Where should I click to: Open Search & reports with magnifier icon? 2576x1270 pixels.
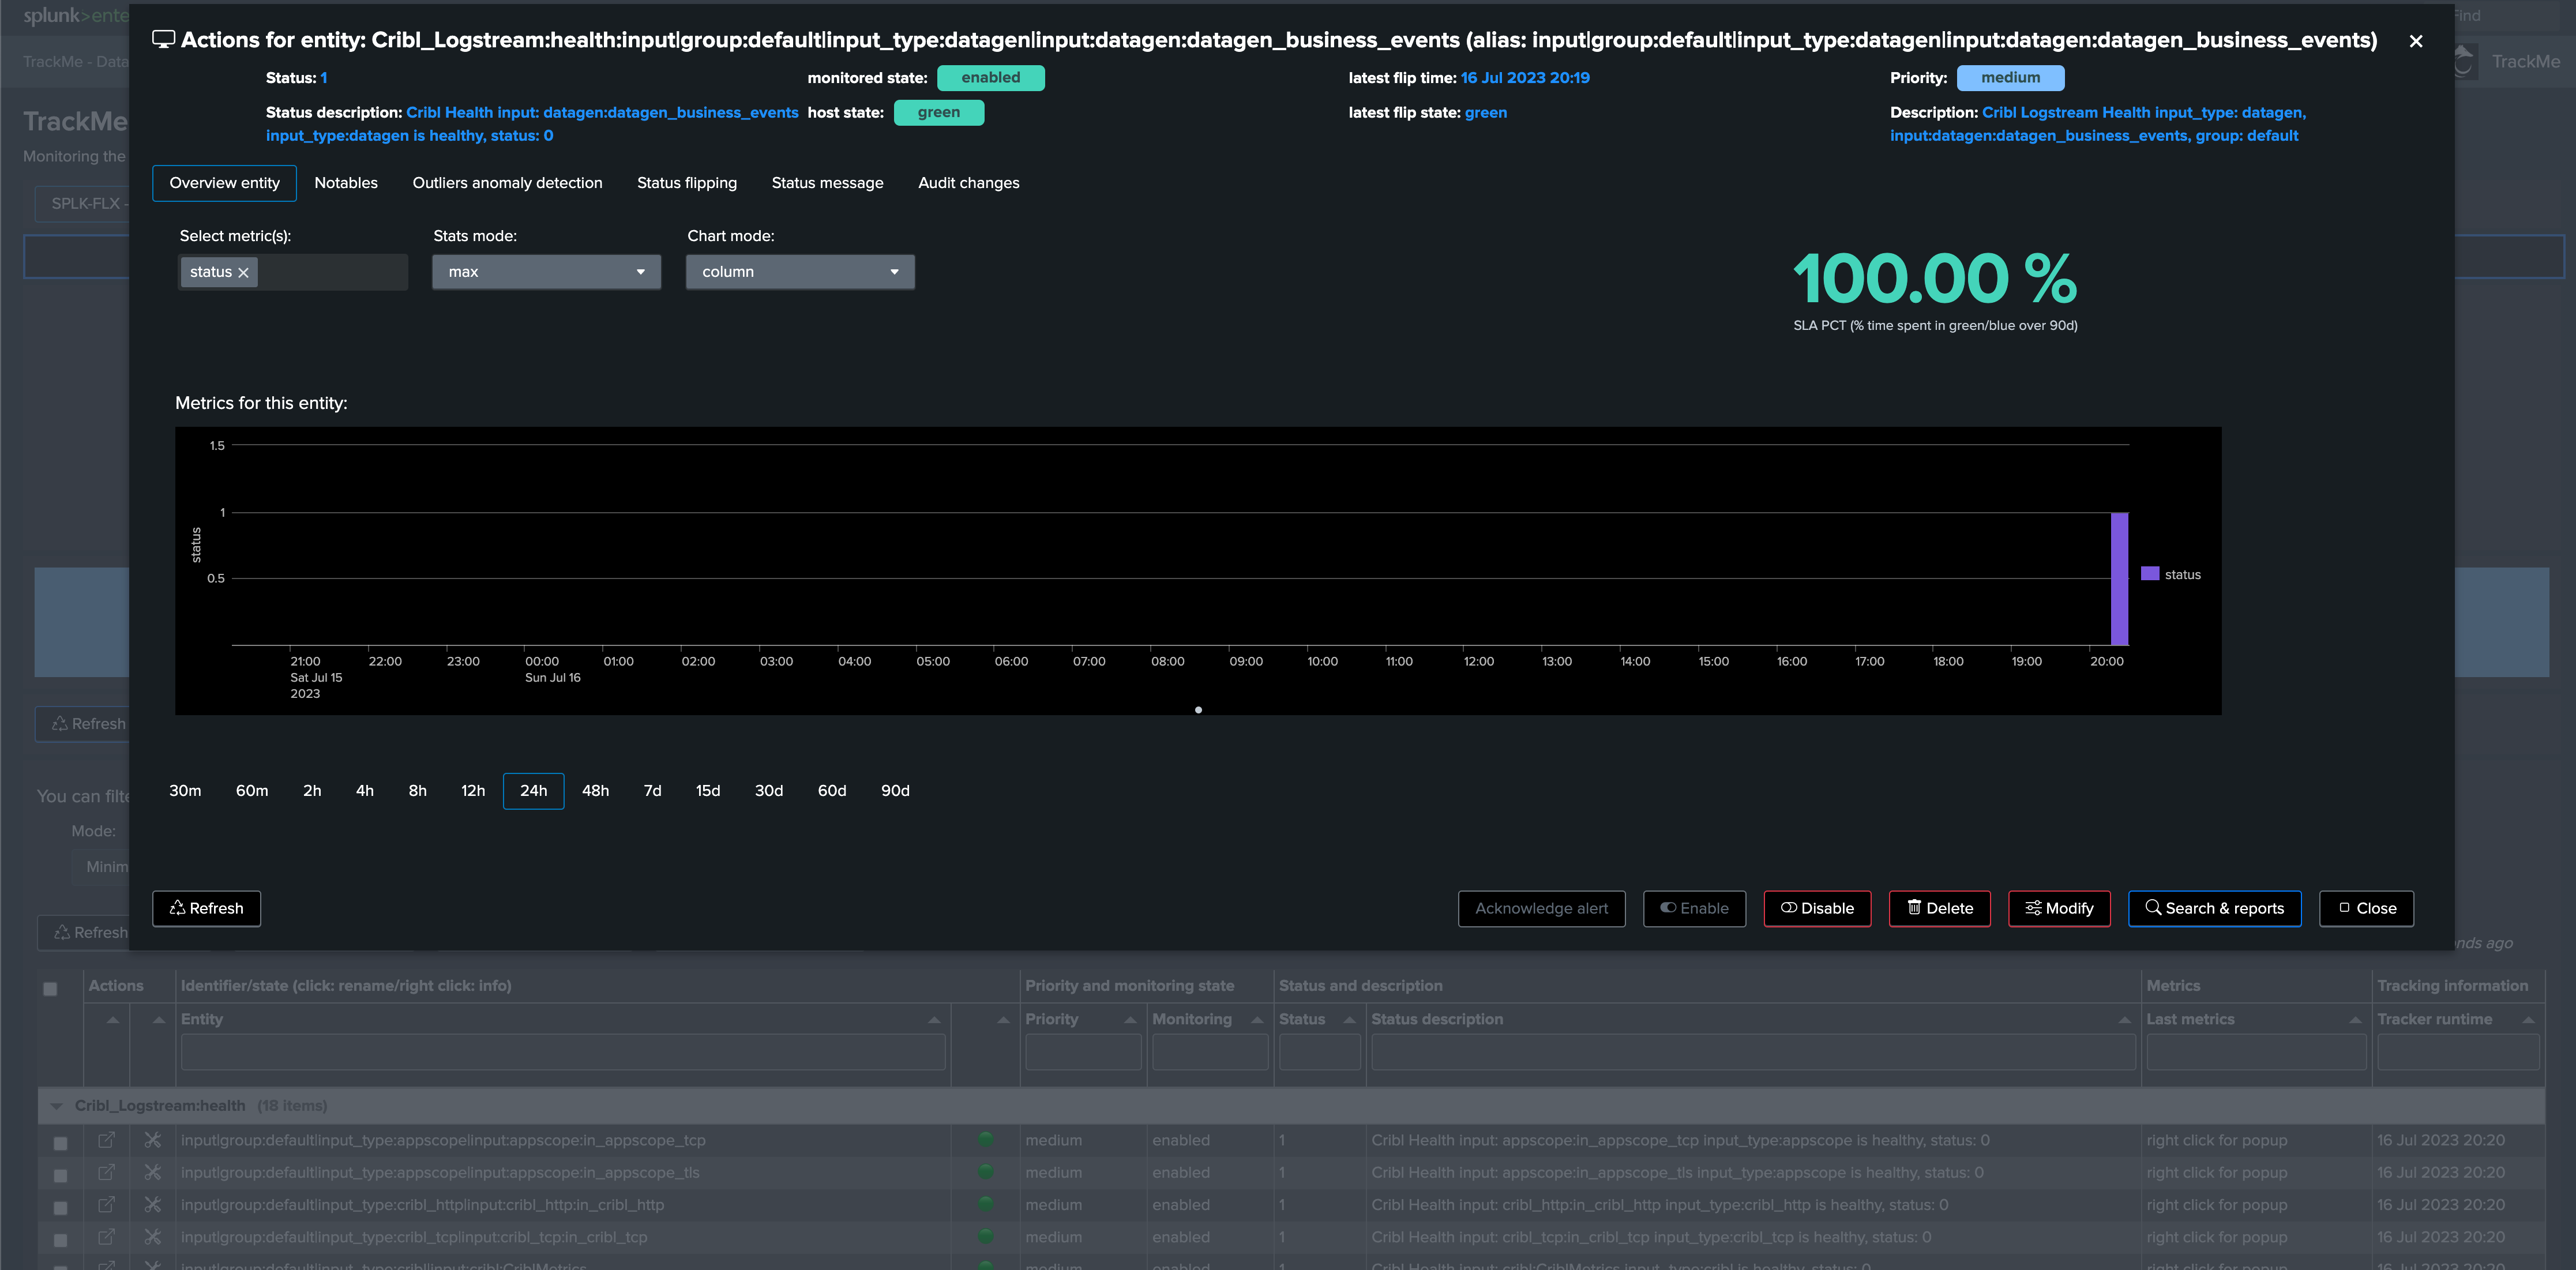pyautogui.click(x=2214, y=908)
